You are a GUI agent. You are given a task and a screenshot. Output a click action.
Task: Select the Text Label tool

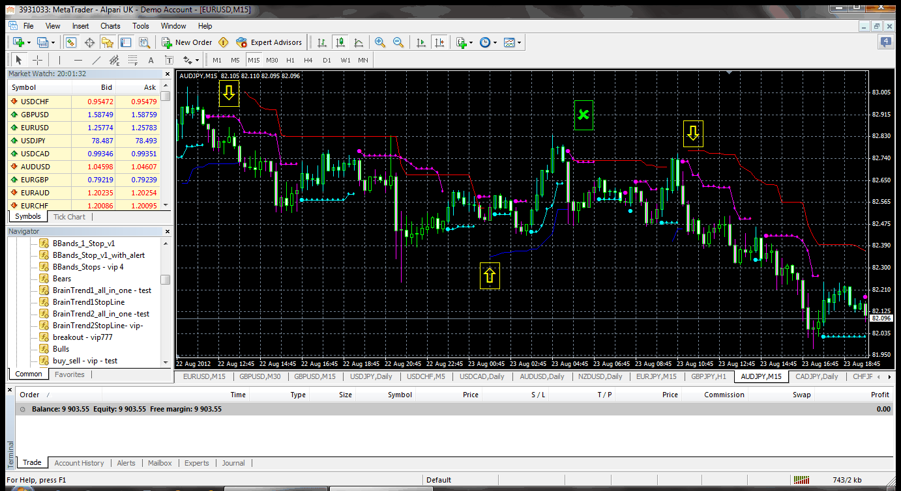coord(170,60)
